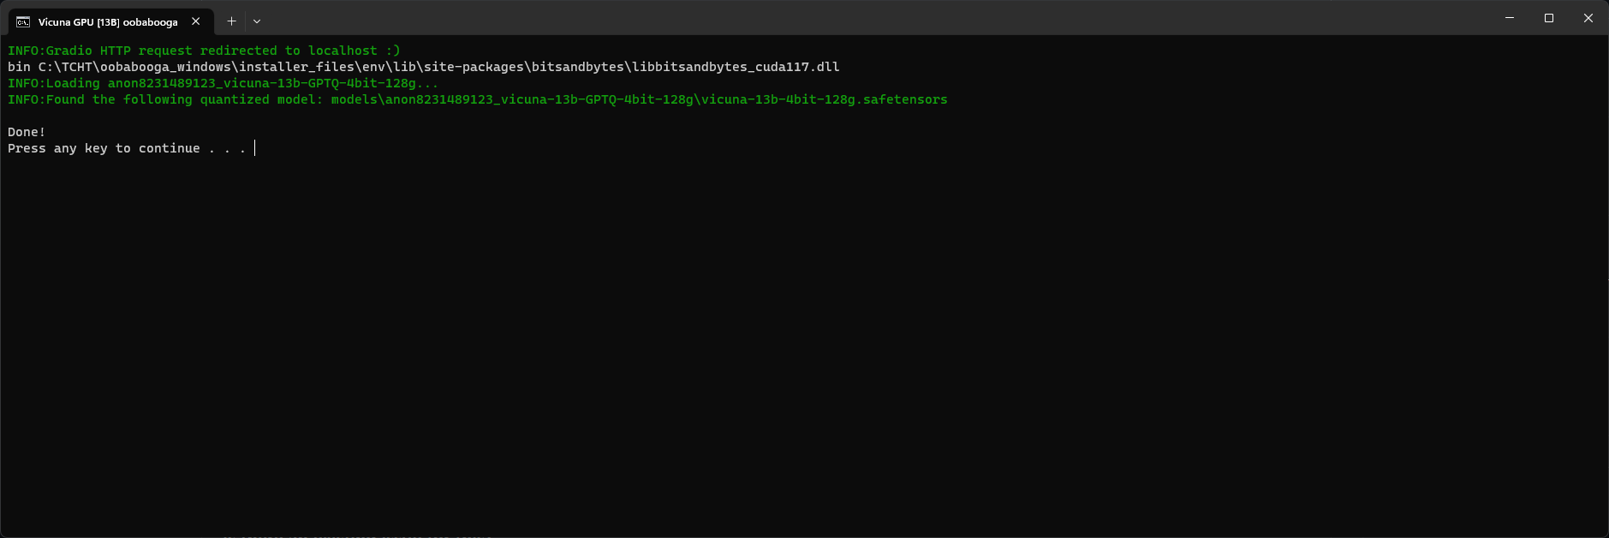
Task: Click the Done! message text
Action: click(25, 131)
